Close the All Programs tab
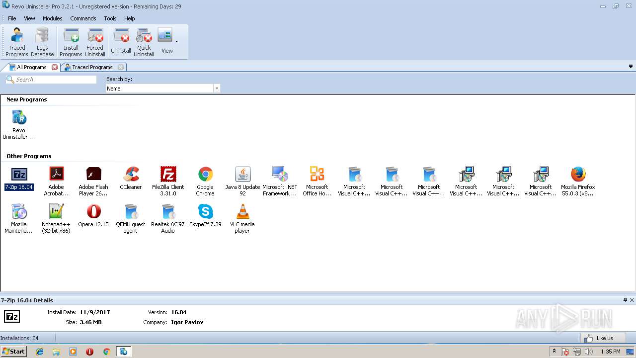The image size is (636, 358). (x=55, y=67)
